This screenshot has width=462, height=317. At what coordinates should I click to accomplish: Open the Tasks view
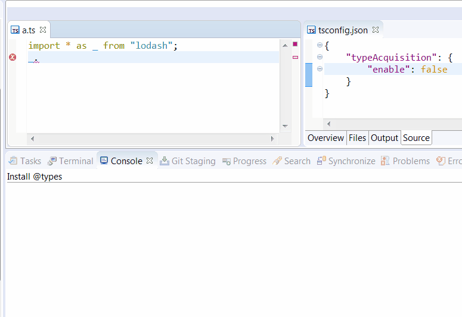pos(25,161)
